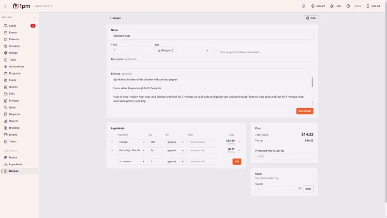Open the Chicken ingredient dropdown

pyautogui.click(x=132, y=142)
